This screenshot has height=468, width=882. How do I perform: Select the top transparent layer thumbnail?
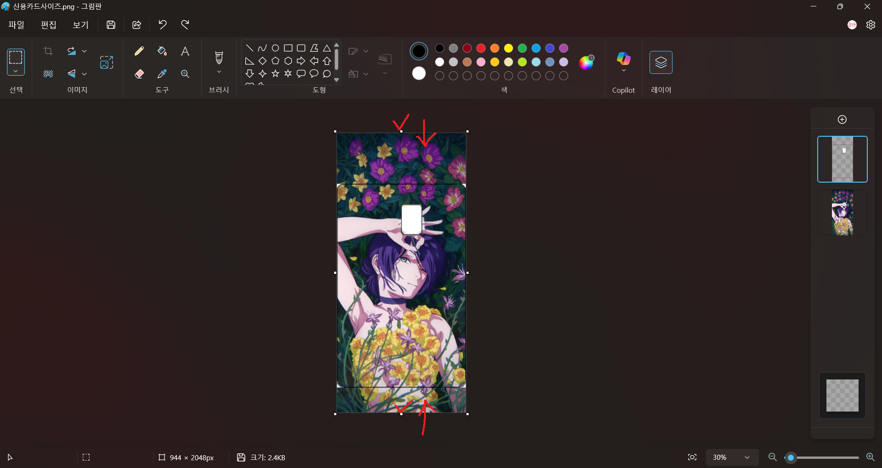[x=842, y=159]
